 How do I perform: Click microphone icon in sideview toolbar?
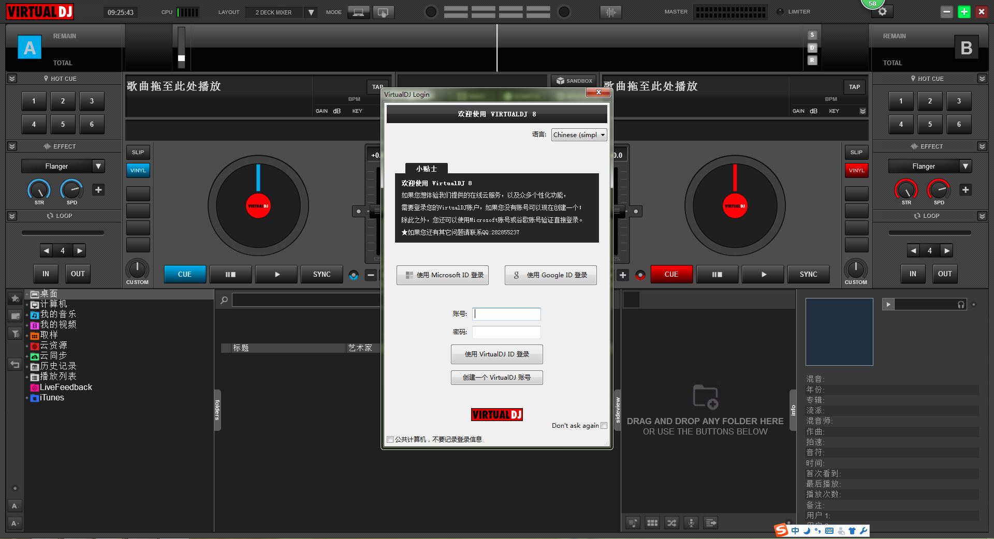point(691,523)
